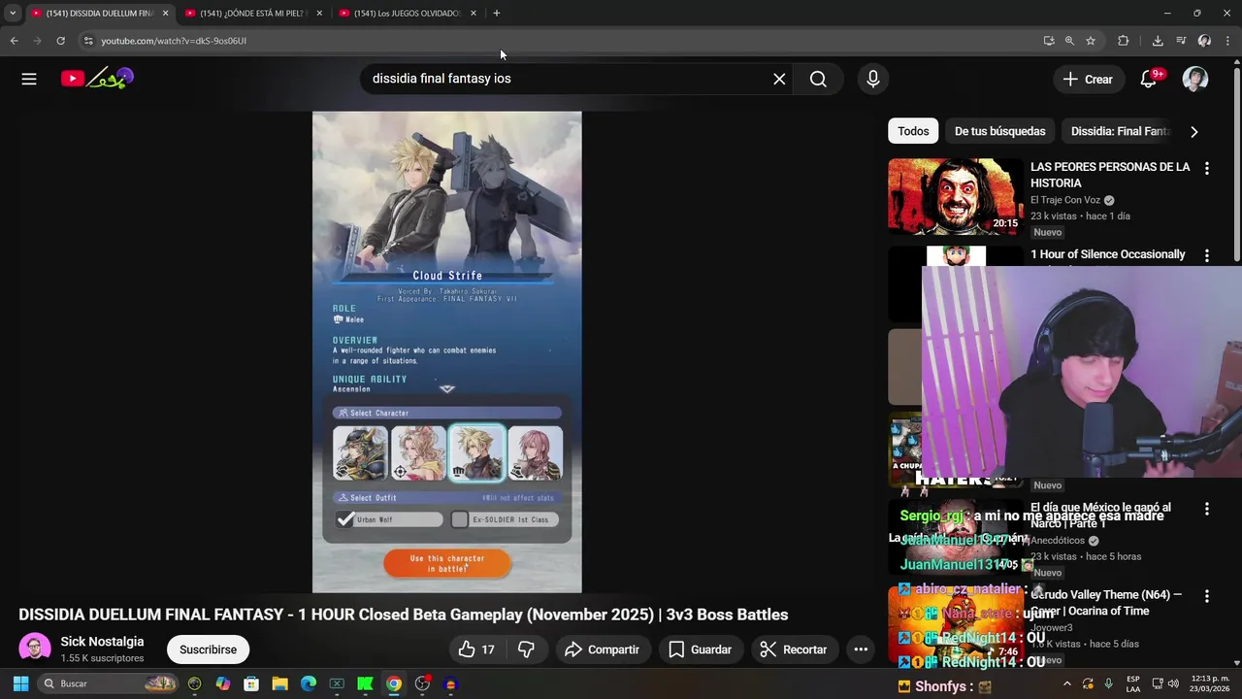This screenshot has height=699, width=1242.
Task: Share the video with Compartir
Action: (x=602, y=649)
